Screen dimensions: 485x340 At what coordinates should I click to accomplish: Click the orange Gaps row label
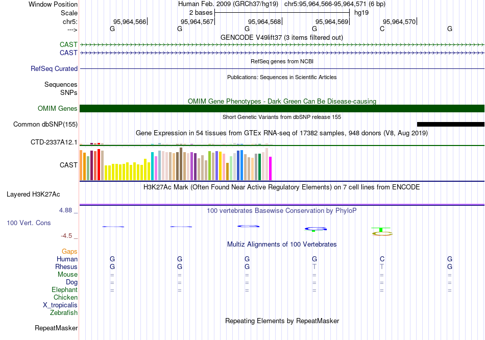coord(69,252)
